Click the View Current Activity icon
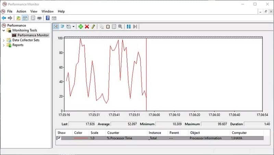The image size is (274, 155). point(56,26)
